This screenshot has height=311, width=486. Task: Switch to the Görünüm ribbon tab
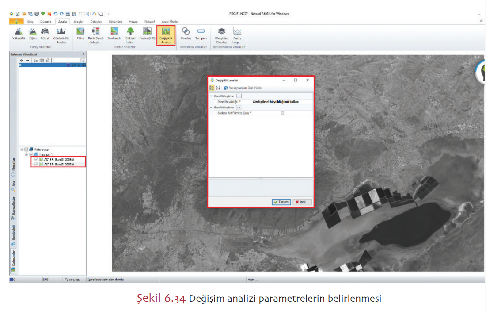pos(115,21)
